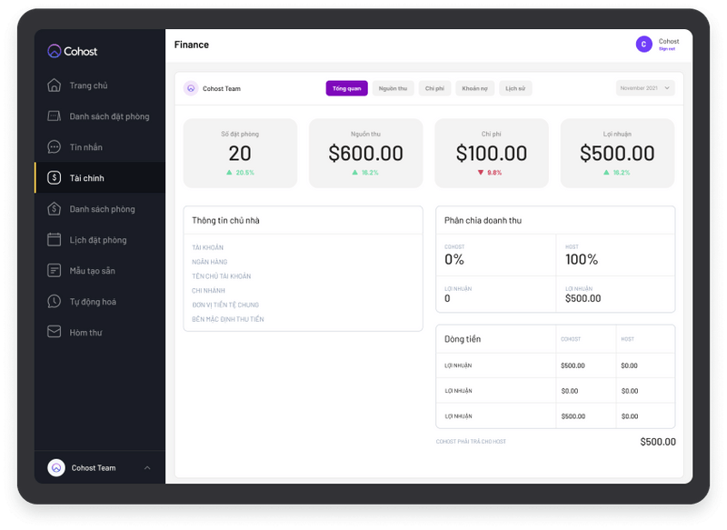This screenshot has height=530, width=727.
Task: Open Lịch đặt phòng menu item
Action: tap(98, 240)
